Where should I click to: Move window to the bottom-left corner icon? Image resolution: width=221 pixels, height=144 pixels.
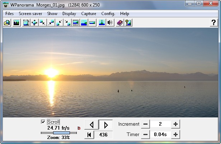click(59, 23)
